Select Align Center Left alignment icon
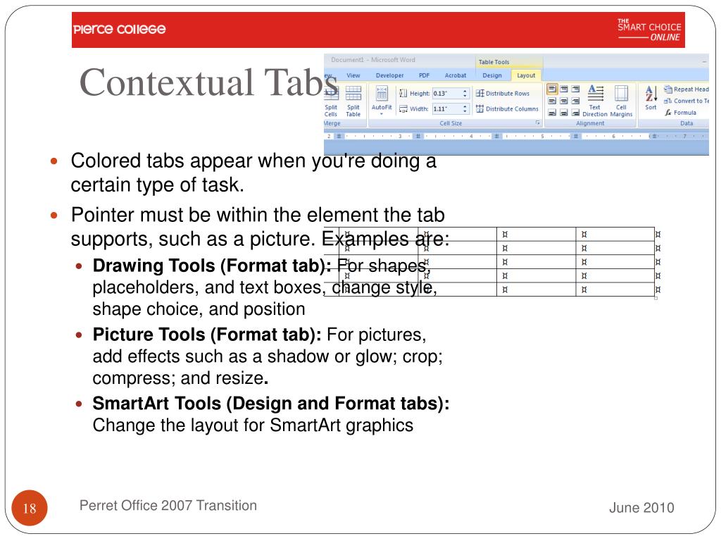 click(x=552, y=101)
